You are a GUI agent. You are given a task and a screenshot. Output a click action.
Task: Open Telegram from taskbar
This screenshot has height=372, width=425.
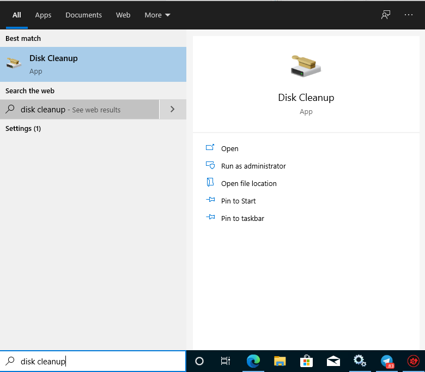387,362
